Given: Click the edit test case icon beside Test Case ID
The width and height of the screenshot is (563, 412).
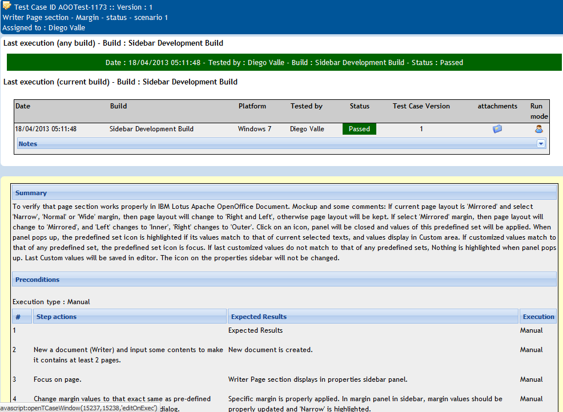Looking at the screenshot, I should [x=7, y=6].
